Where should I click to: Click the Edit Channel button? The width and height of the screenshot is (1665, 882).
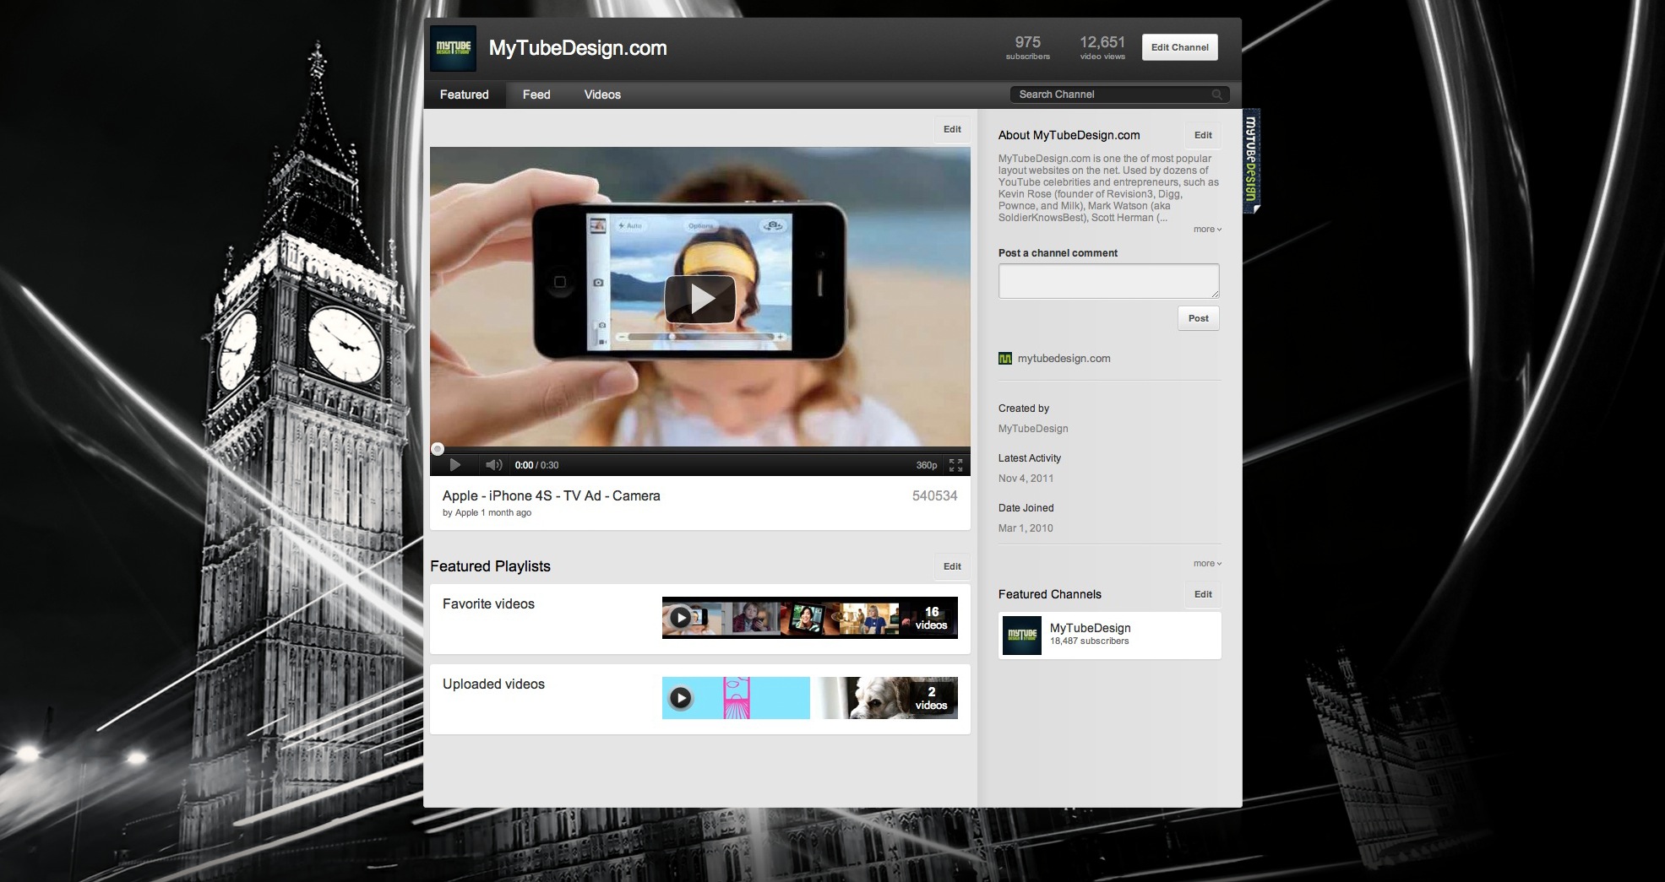1180,47
